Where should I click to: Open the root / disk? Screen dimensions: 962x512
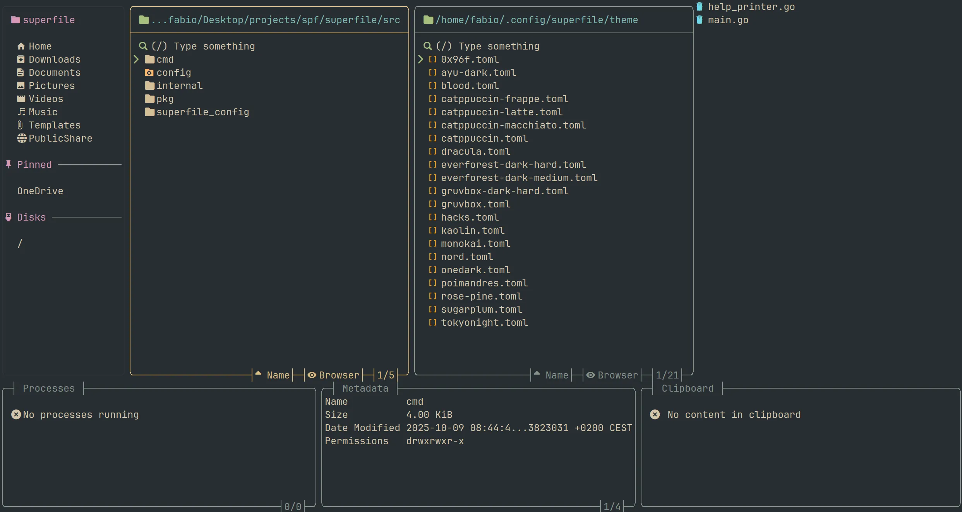(20, 243)
